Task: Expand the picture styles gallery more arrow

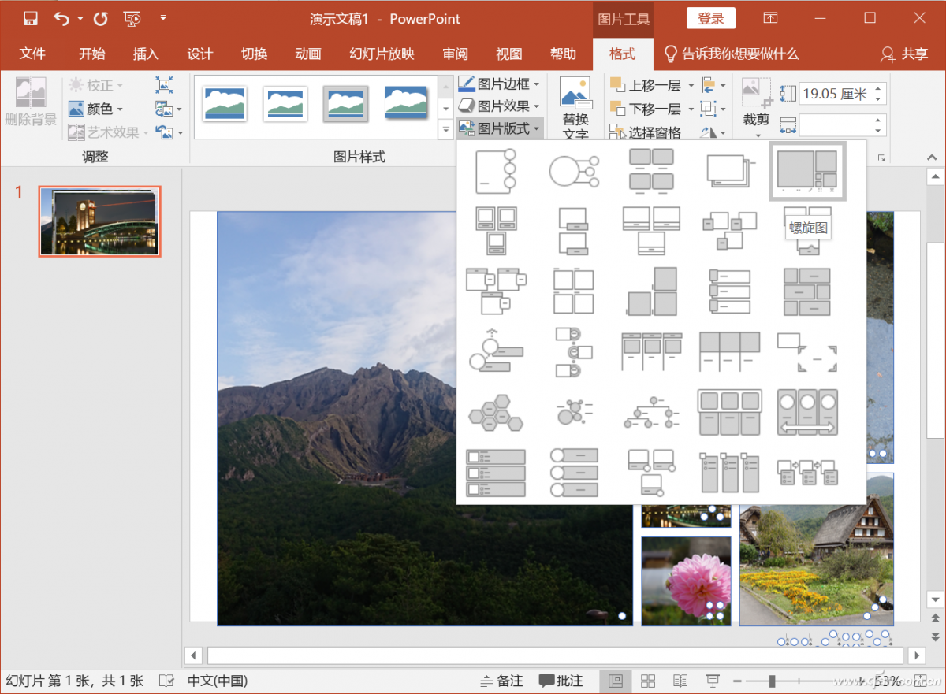Action: pos(445,130)
